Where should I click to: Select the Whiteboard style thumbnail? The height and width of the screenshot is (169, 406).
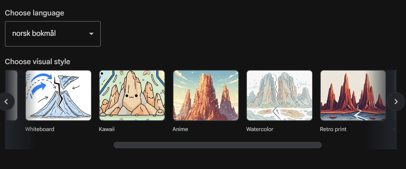click(58, 96)
